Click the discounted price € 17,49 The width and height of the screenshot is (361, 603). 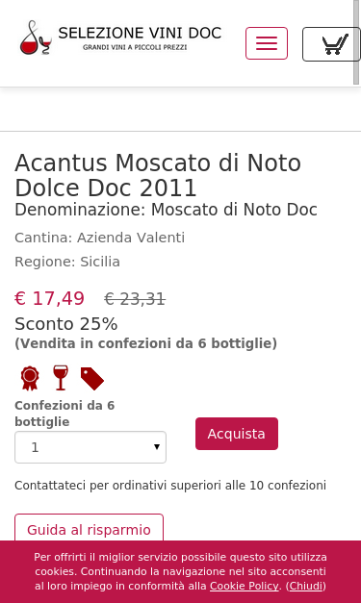click(x=49, y=298)
